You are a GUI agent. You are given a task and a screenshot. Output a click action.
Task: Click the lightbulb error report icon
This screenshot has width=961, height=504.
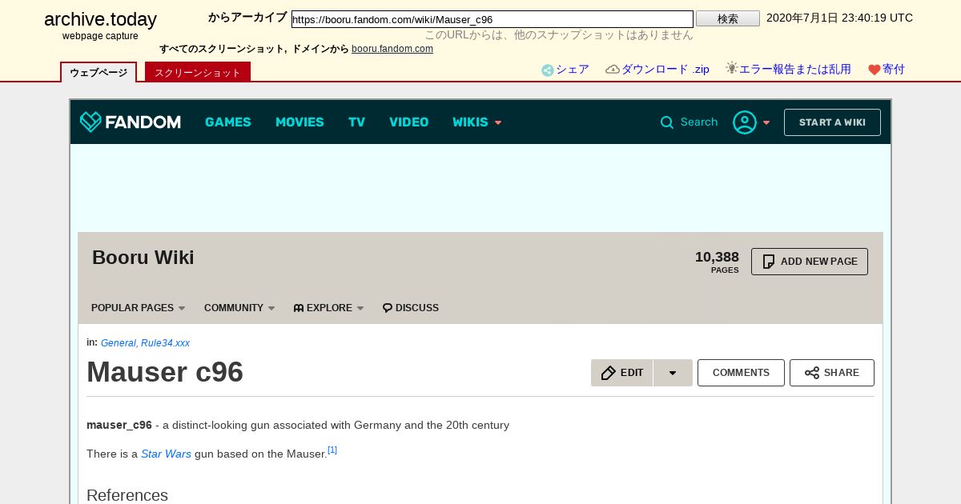[x=732, y=68]
